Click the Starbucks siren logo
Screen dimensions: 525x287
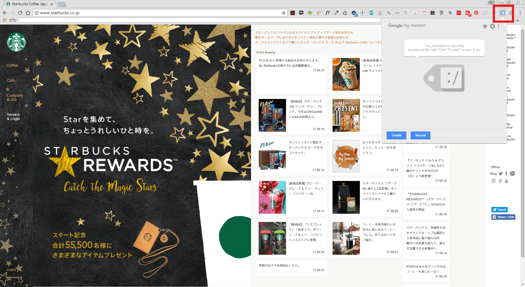[x=16, y=42]
